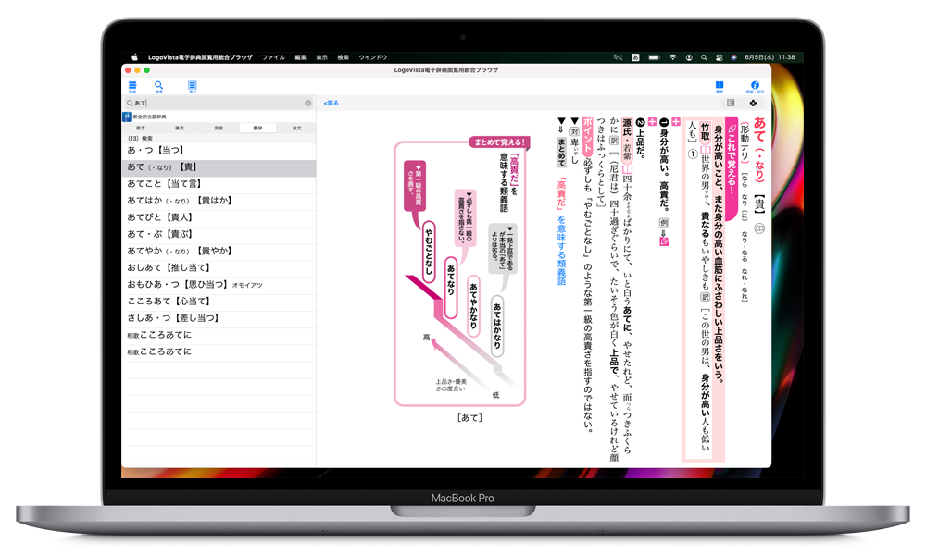Clear the search field with the x icon
926x555 pixels.
(308, 104)
